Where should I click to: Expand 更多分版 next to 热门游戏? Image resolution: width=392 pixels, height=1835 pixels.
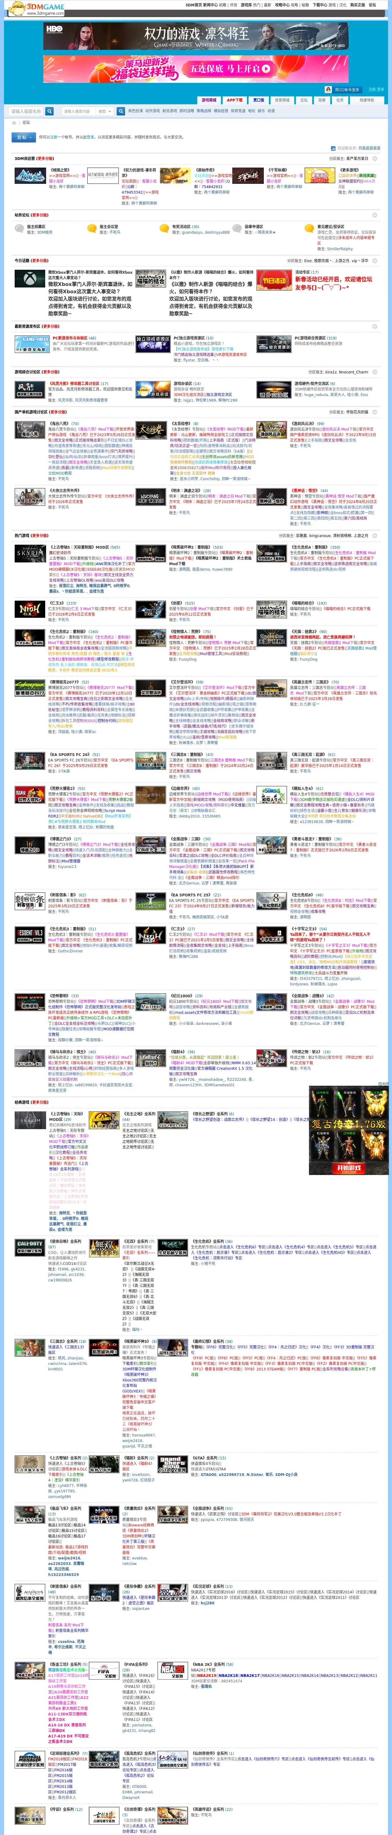(40, 536)
